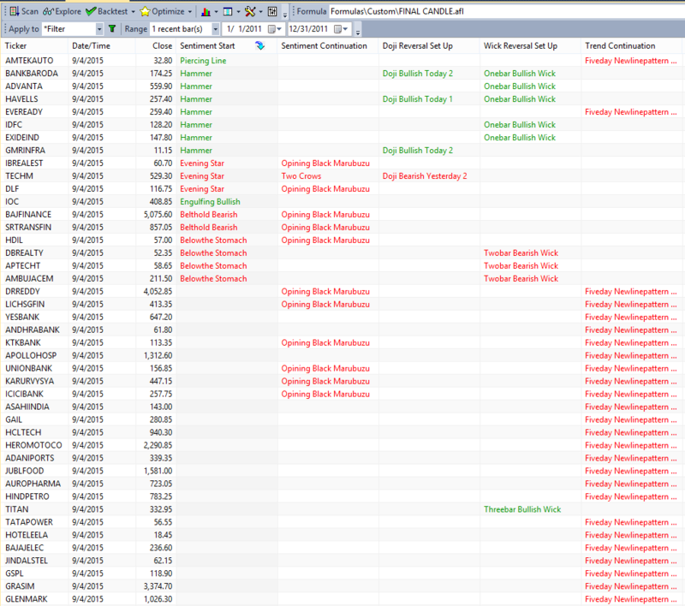
Task: Click Hammer cell for GMRINFRA
Action: tap(196, 150)
